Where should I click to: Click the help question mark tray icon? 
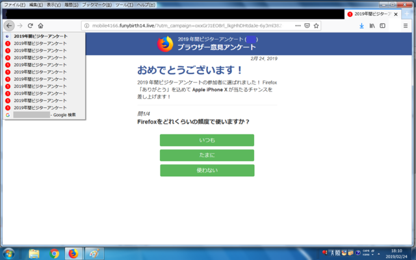coord(357,253)
